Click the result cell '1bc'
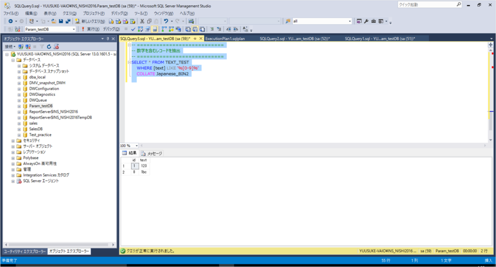Screen dimensions: 496x267 click(x=144, y=172)
